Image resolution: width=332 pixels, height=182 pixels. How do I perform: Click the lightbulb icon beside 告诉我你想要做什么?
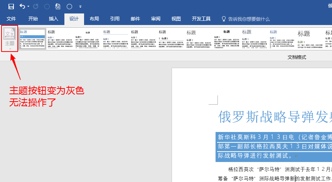(224, 19)
